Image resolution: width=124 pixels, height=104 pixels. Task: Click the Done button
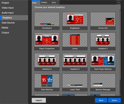coord(114,100)
